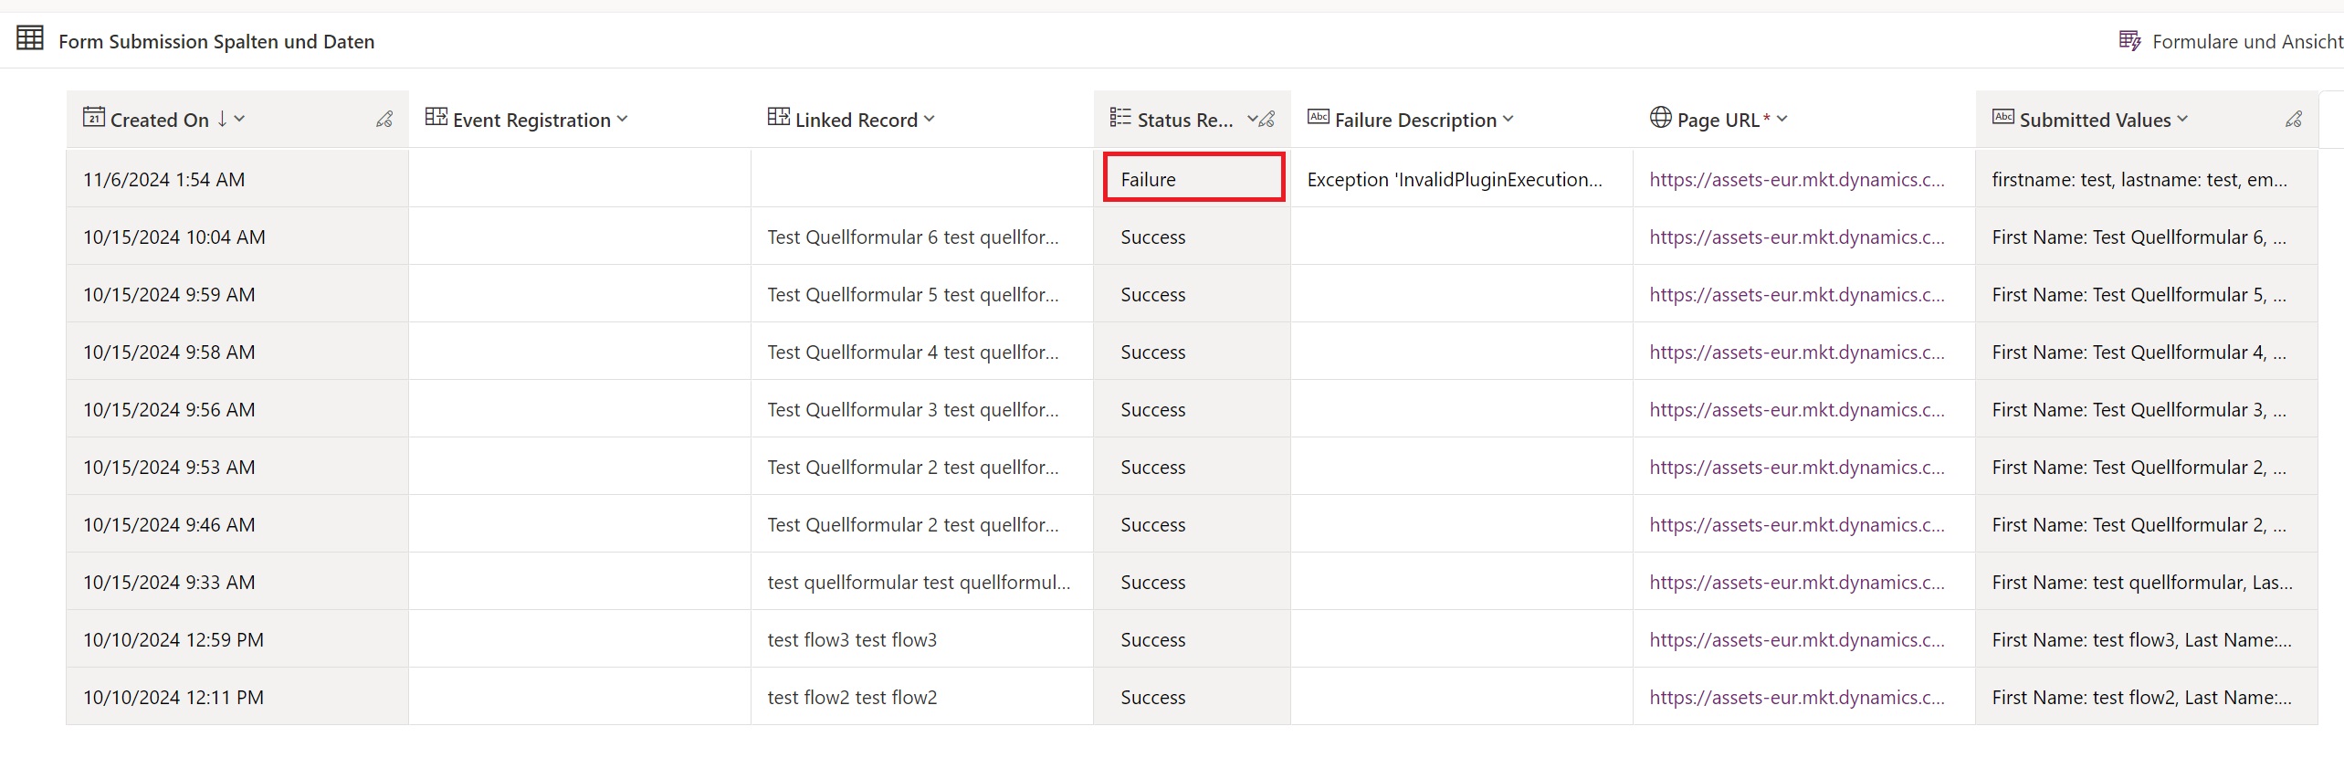Select 'firstname: test, lastname: test' submitted values
The width and height of the screenshot is (2344, 758).
(2147, 178)
